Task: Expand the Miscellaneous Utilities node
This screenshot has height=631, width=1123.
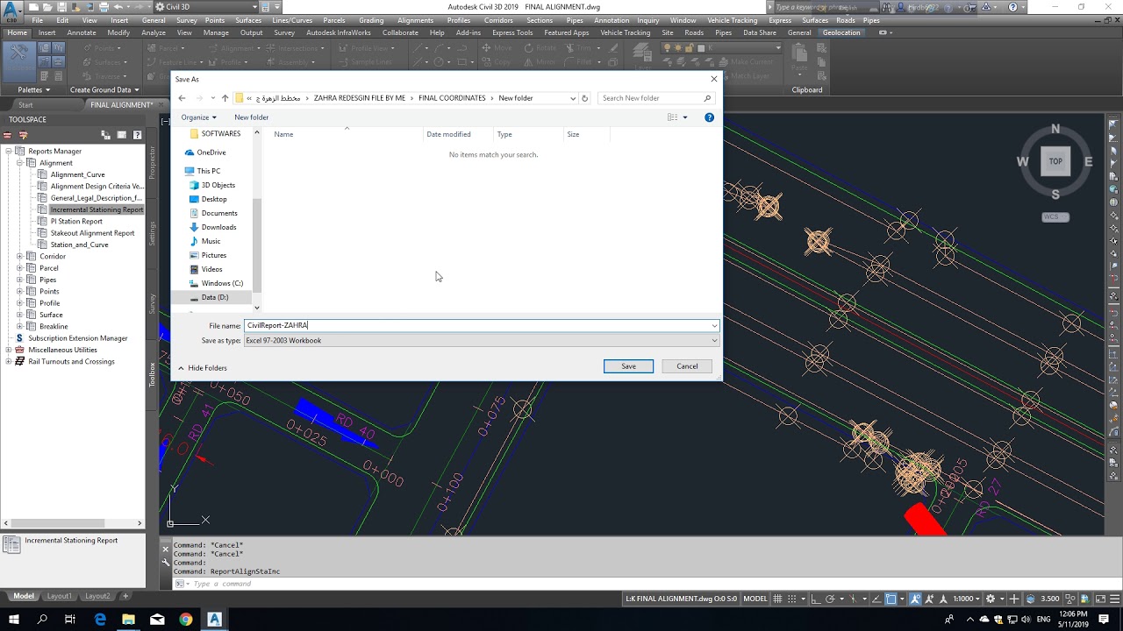Action: click(x=9, y=350)
